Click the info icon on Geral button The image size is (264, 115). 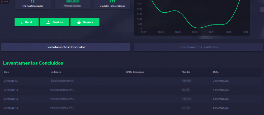pos(22,22)
